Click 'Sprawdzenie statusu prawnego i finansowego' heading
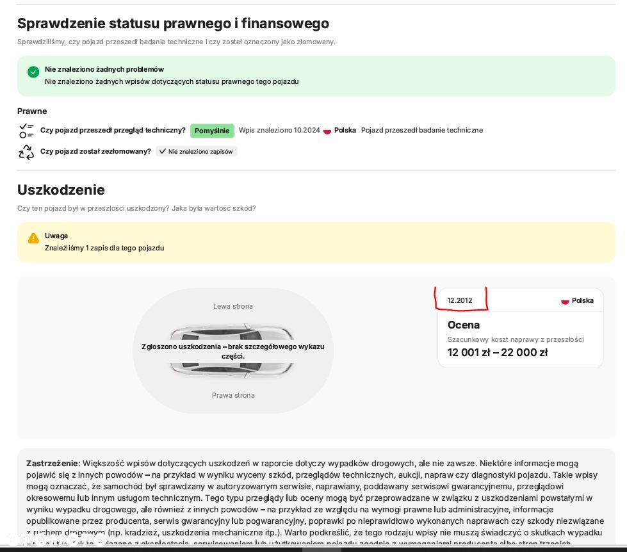Viewport: 627px width, 552px height. pyautogui.click(x=173, y=24)
